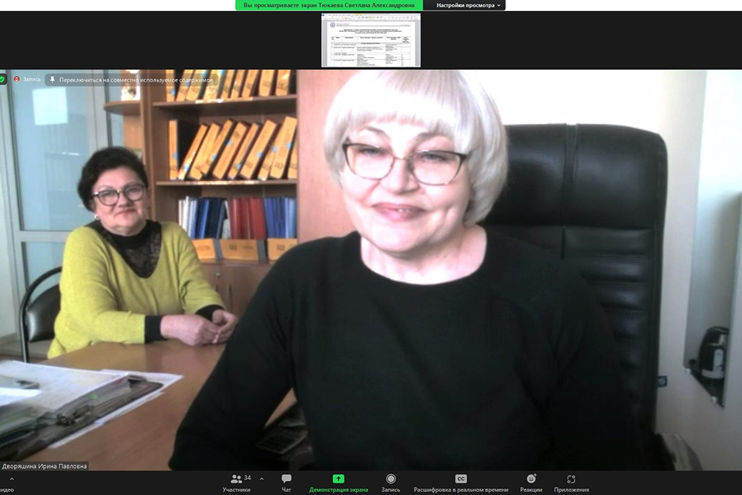
Task: Click the green security shield icon
Action: click(2, 79)
